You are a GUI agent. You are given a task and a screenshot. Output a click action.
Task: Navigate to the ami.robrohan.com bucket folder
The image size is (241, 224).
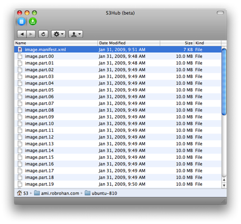[x=57, y=193]
